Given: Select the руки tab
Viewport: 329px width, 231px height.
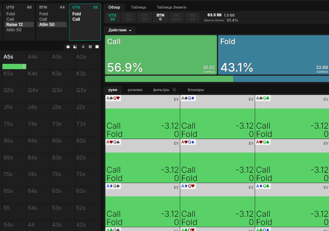Looking at the screenshot, I should coord(113,90).
